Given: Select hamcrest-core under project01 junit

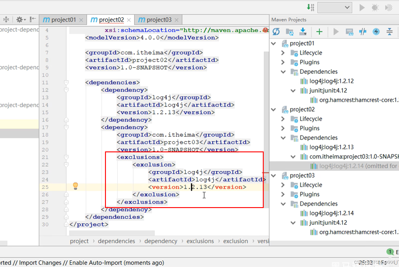Looking at the screenshot, I should point(354,100).
